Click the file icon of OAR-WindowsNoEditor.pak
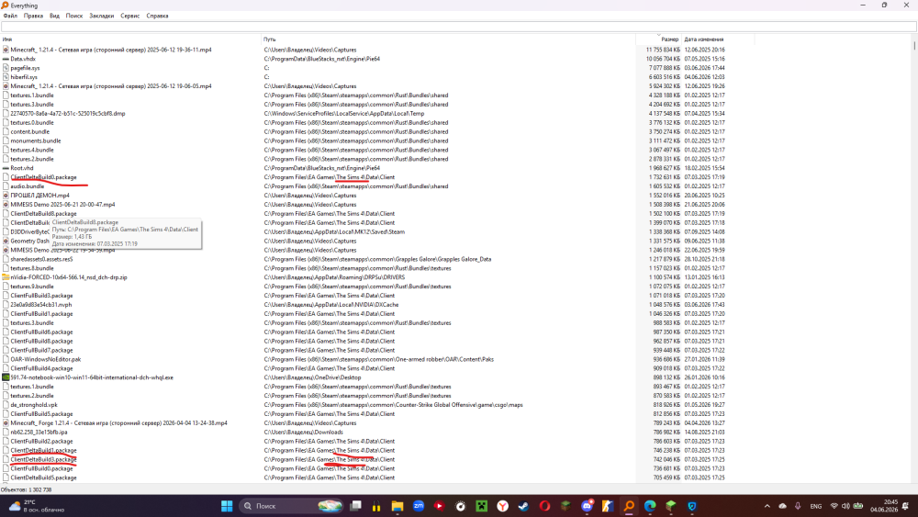918x517 pixels. tap(6, 359)
